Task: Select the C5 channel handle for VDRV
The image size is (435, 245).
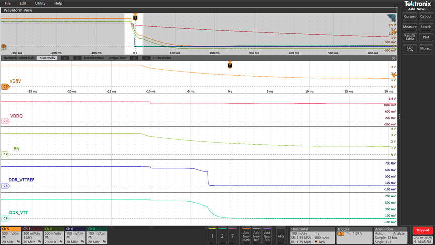Action: (x=5, y=87)
